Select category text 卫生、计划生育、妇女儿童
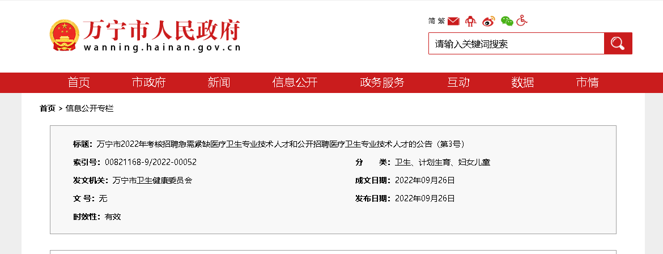 [x=442, y=162]
